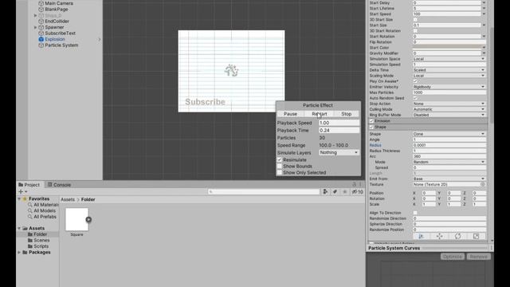This screenshot has height=287, width=510.
Task: Expand the Packages folder
Action: click(x=19, y=252)
